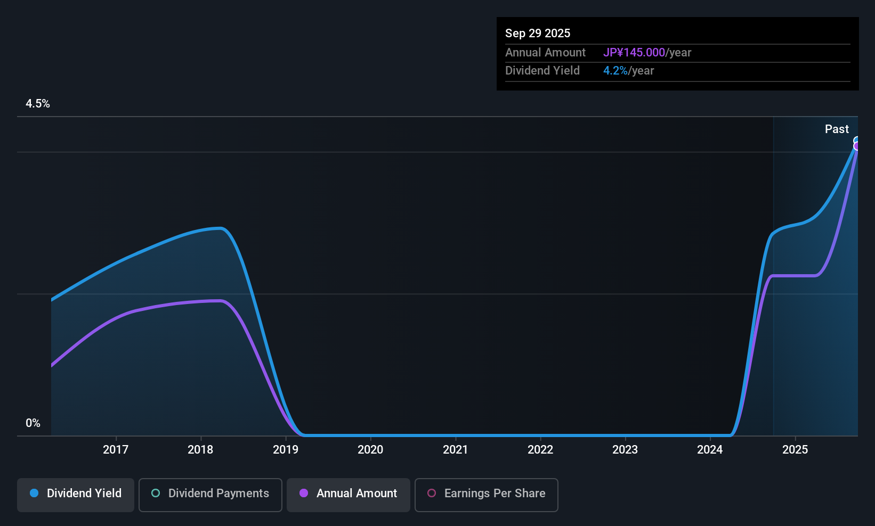This screenshot has height=526, width=875.
Task: Show the Earnings Per Share series
Action: click(486, 494)
